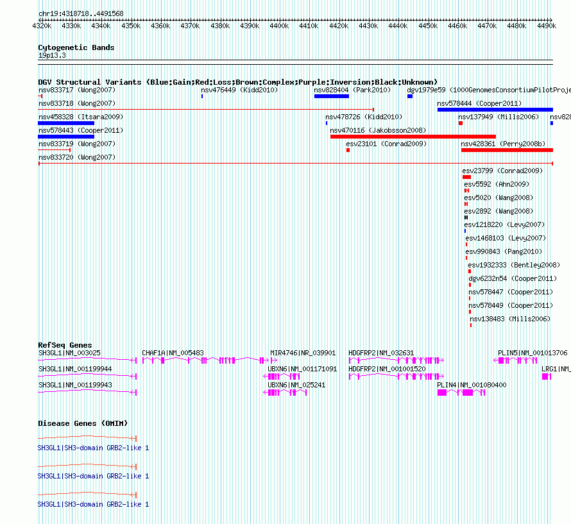Click the Disease Genes (OMIM) track title
Viewport: 571px width, 524px height.
point(83,423)
